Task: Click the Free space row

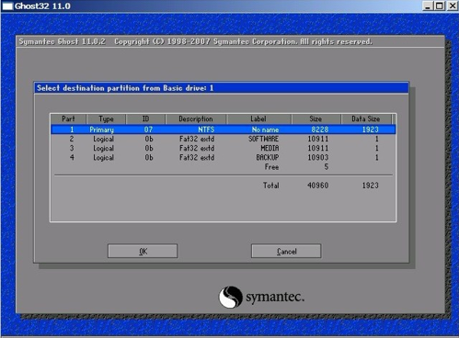Action: click(224, 167)
